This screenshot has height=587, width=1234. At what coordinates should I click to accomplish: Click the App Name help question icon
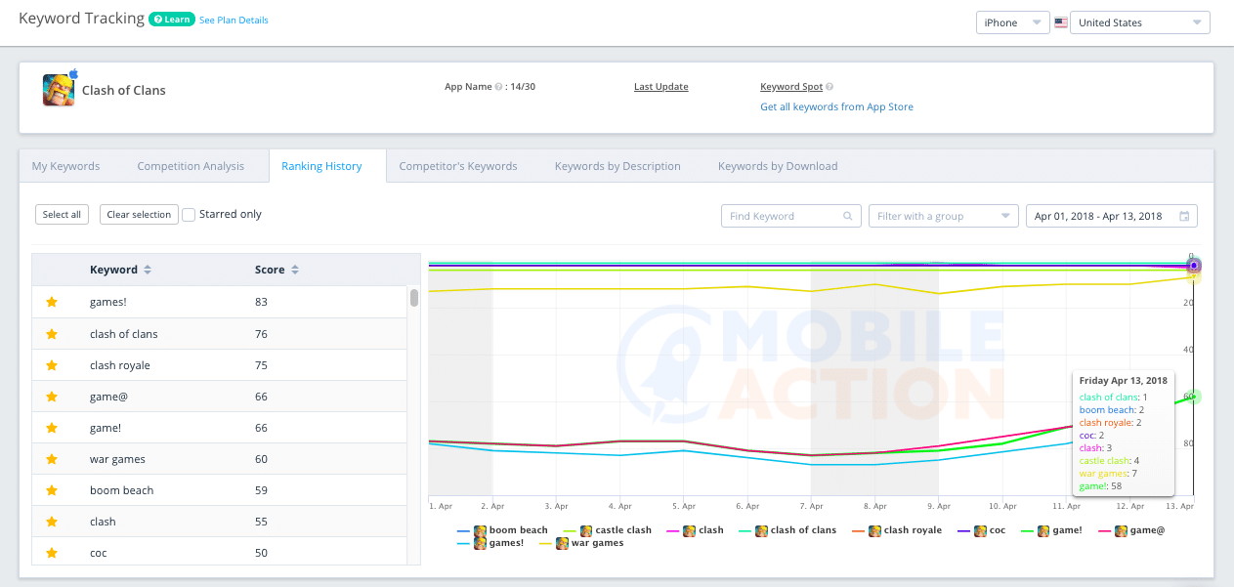(498, 87)
